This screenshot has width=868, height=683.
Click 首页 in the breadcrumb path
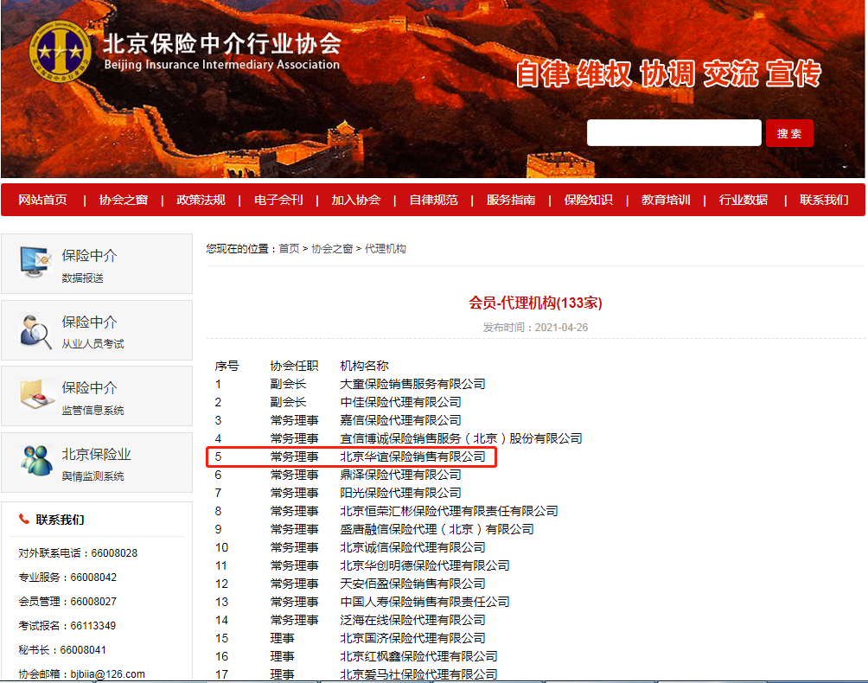(x=289, y=249)
